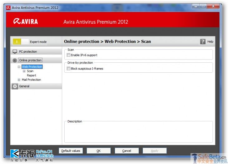This screenshot has height=164, width=228.
Task: Click the Online protection globe icon
Action: point(15,60)
